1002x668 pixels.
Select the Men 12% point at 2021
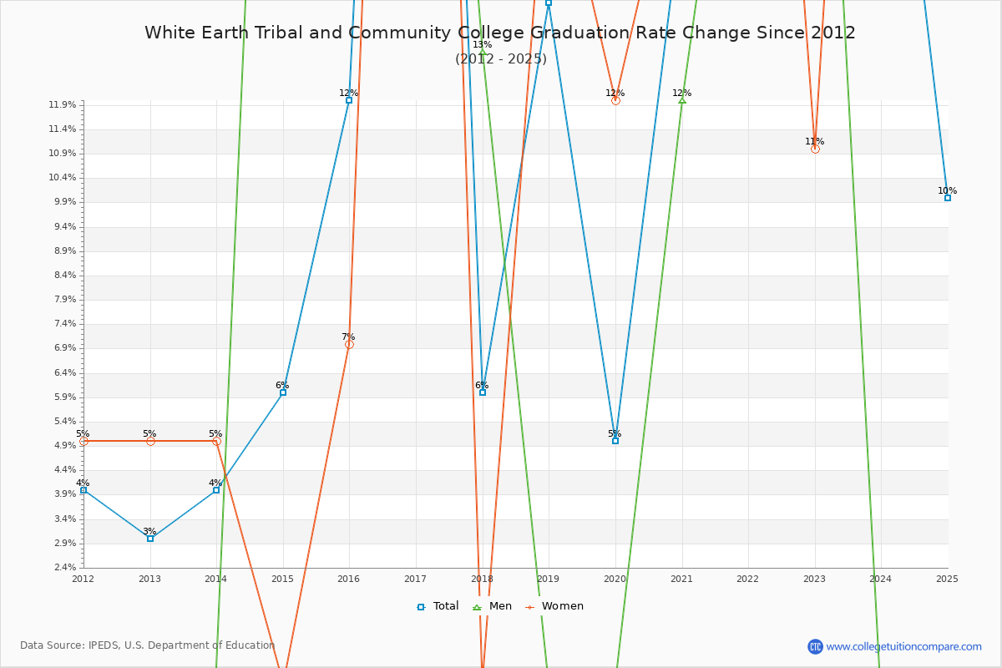coord(682,100)
